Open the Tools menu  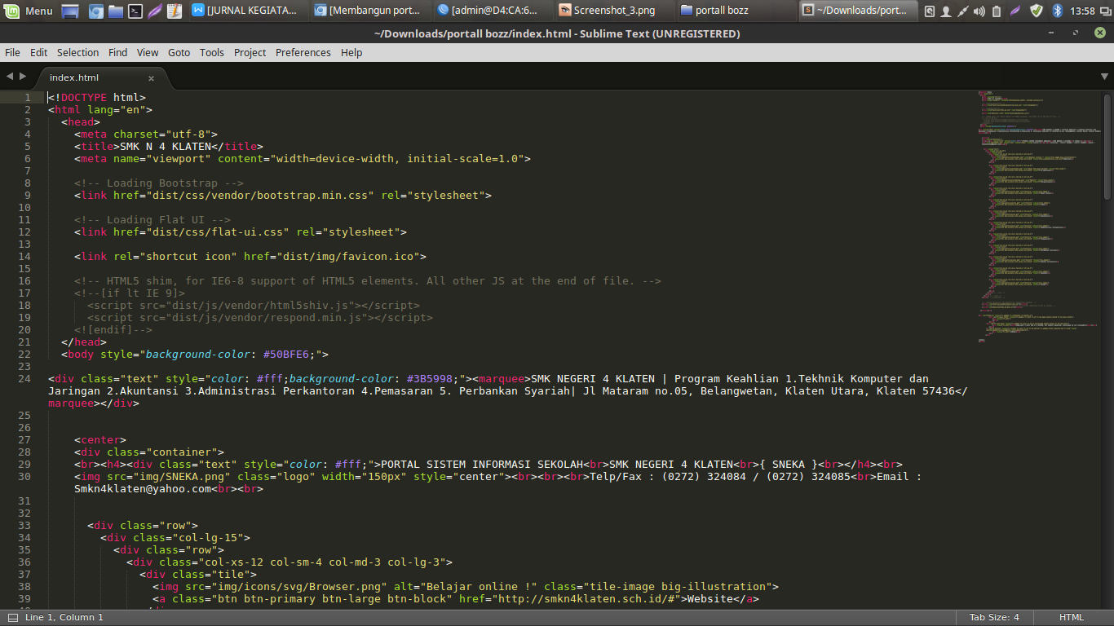211,52
